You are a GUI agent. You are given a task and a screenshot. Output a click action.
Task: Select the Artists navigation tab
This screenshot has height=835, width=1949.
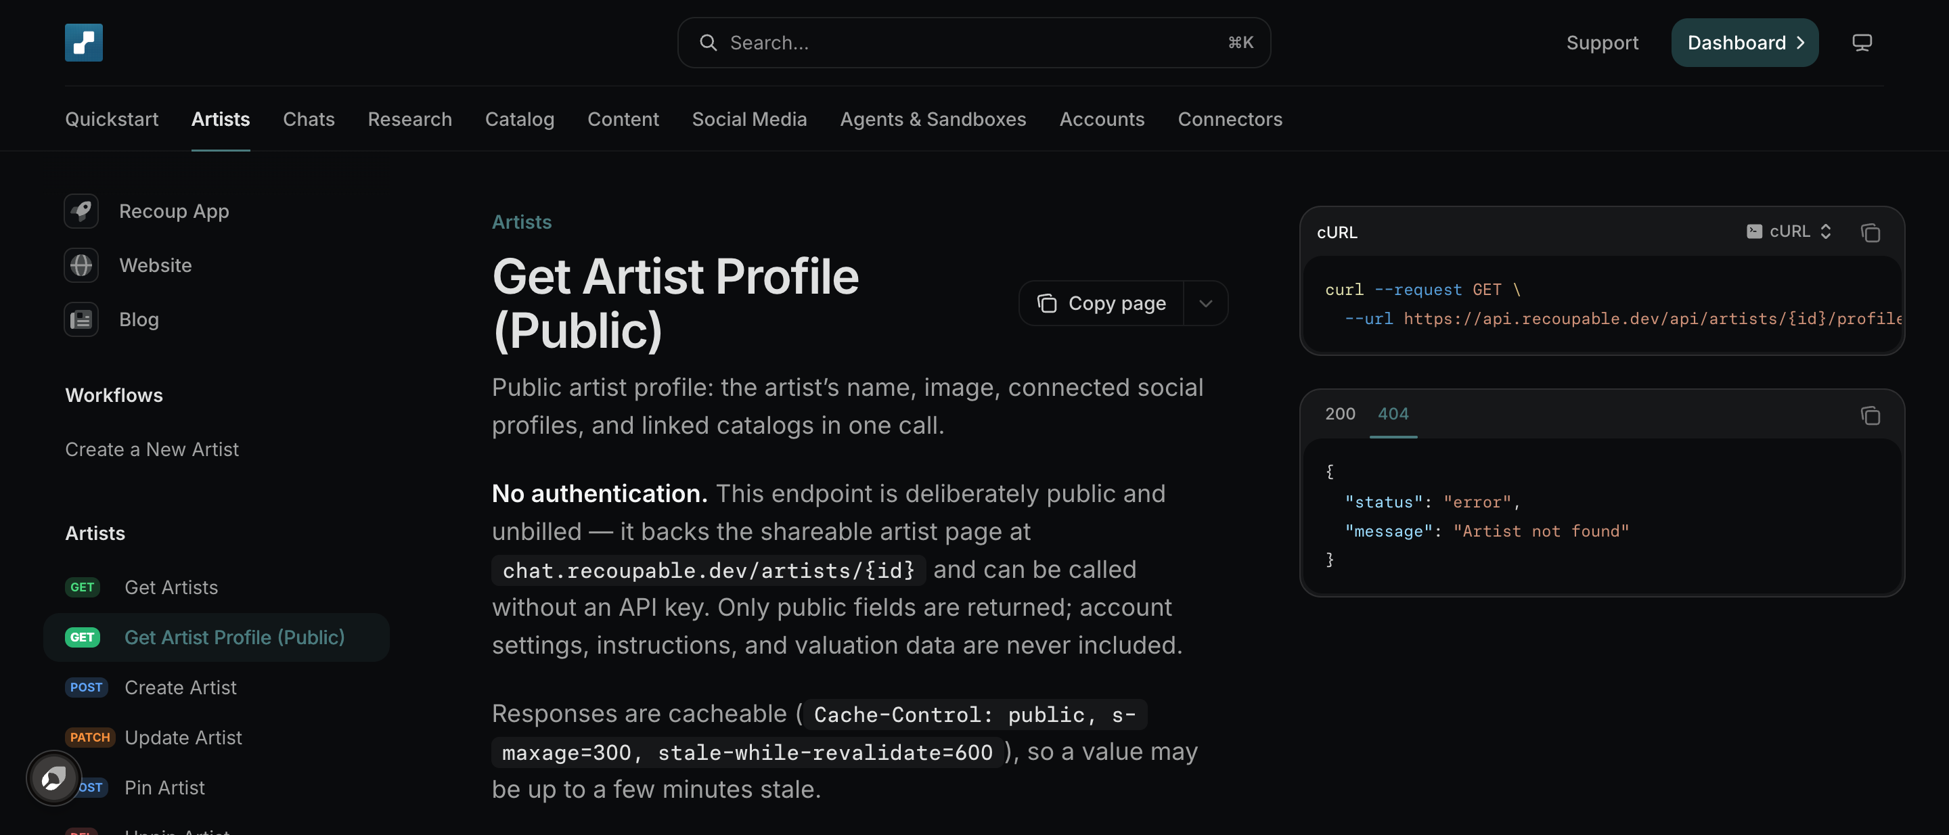tap(221, 118)
